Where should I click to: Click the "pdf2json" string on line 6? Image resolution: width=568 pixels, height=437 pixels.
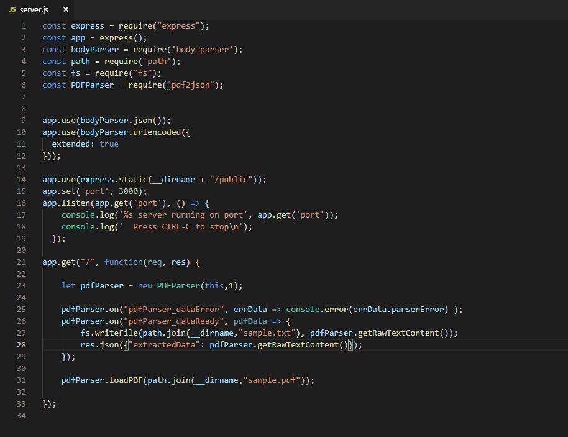(190, 85)
